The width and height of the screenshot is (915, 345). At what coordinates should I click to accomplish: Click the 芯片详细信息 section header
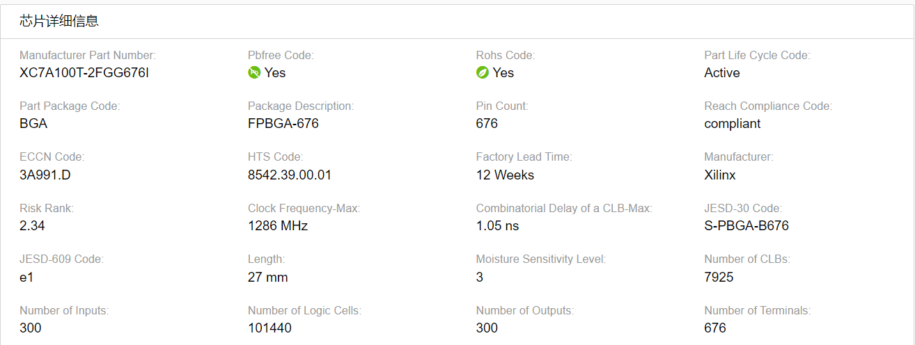(x=59, y=22)
